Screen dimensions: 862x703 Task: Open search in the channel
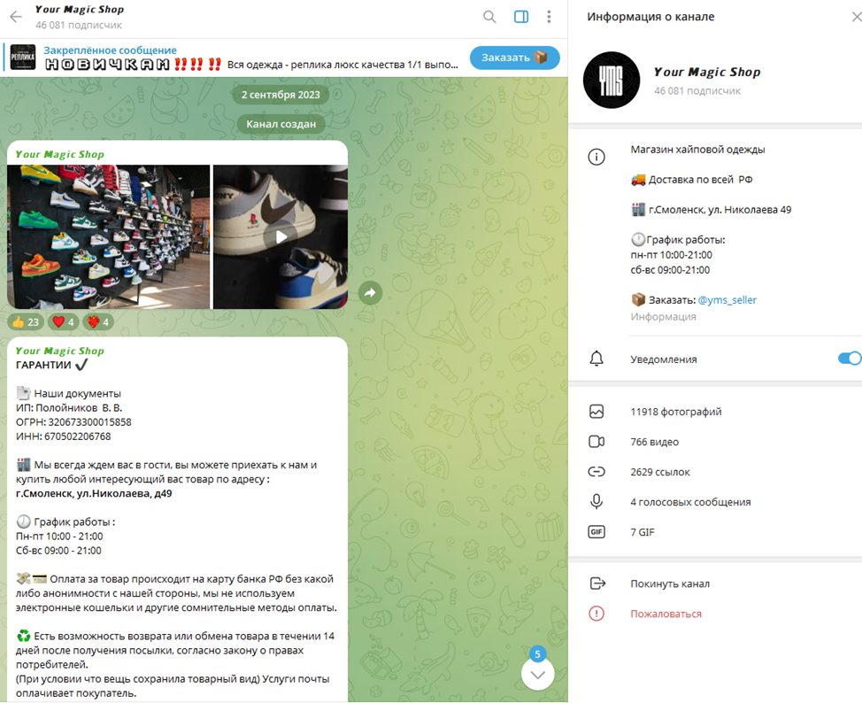[489, 17]
